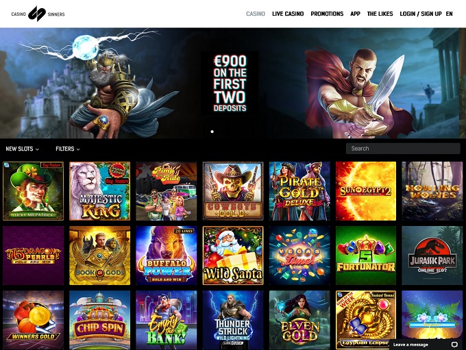Open The Likes page link
Screen dimensions: 466x350
pyautogui.click(x=380, y=14)
